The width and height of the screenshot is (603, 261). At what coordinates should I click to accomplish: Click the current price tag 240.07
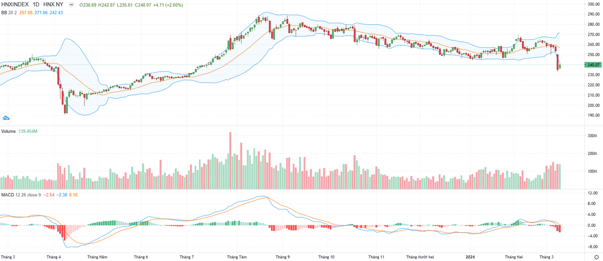click(x=594, y=65)
